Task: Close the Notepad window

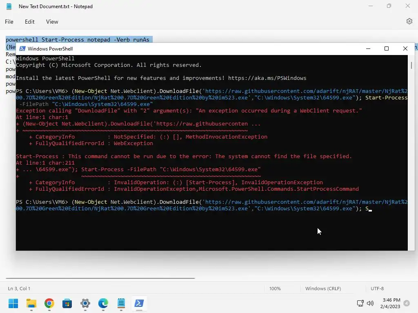Action: point(408,6)
